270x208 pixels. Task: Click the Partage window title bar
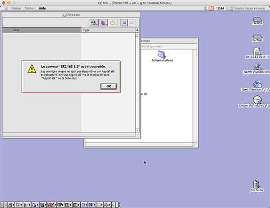[169, 41]
